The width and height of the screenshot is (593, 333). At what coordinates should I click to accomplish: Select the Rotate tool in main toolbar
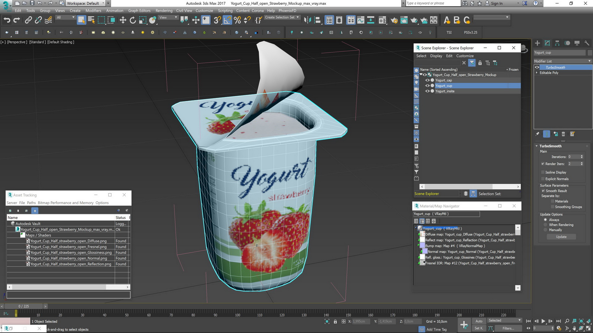(133, 20)
